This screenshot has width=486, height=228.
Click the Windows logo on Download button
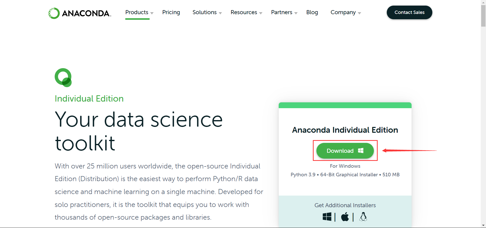point(361,151)
